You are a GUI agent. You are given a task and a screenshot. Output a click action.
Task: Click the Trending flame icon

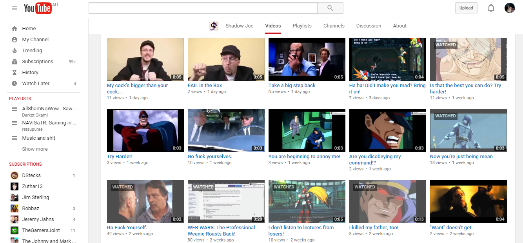15,51
